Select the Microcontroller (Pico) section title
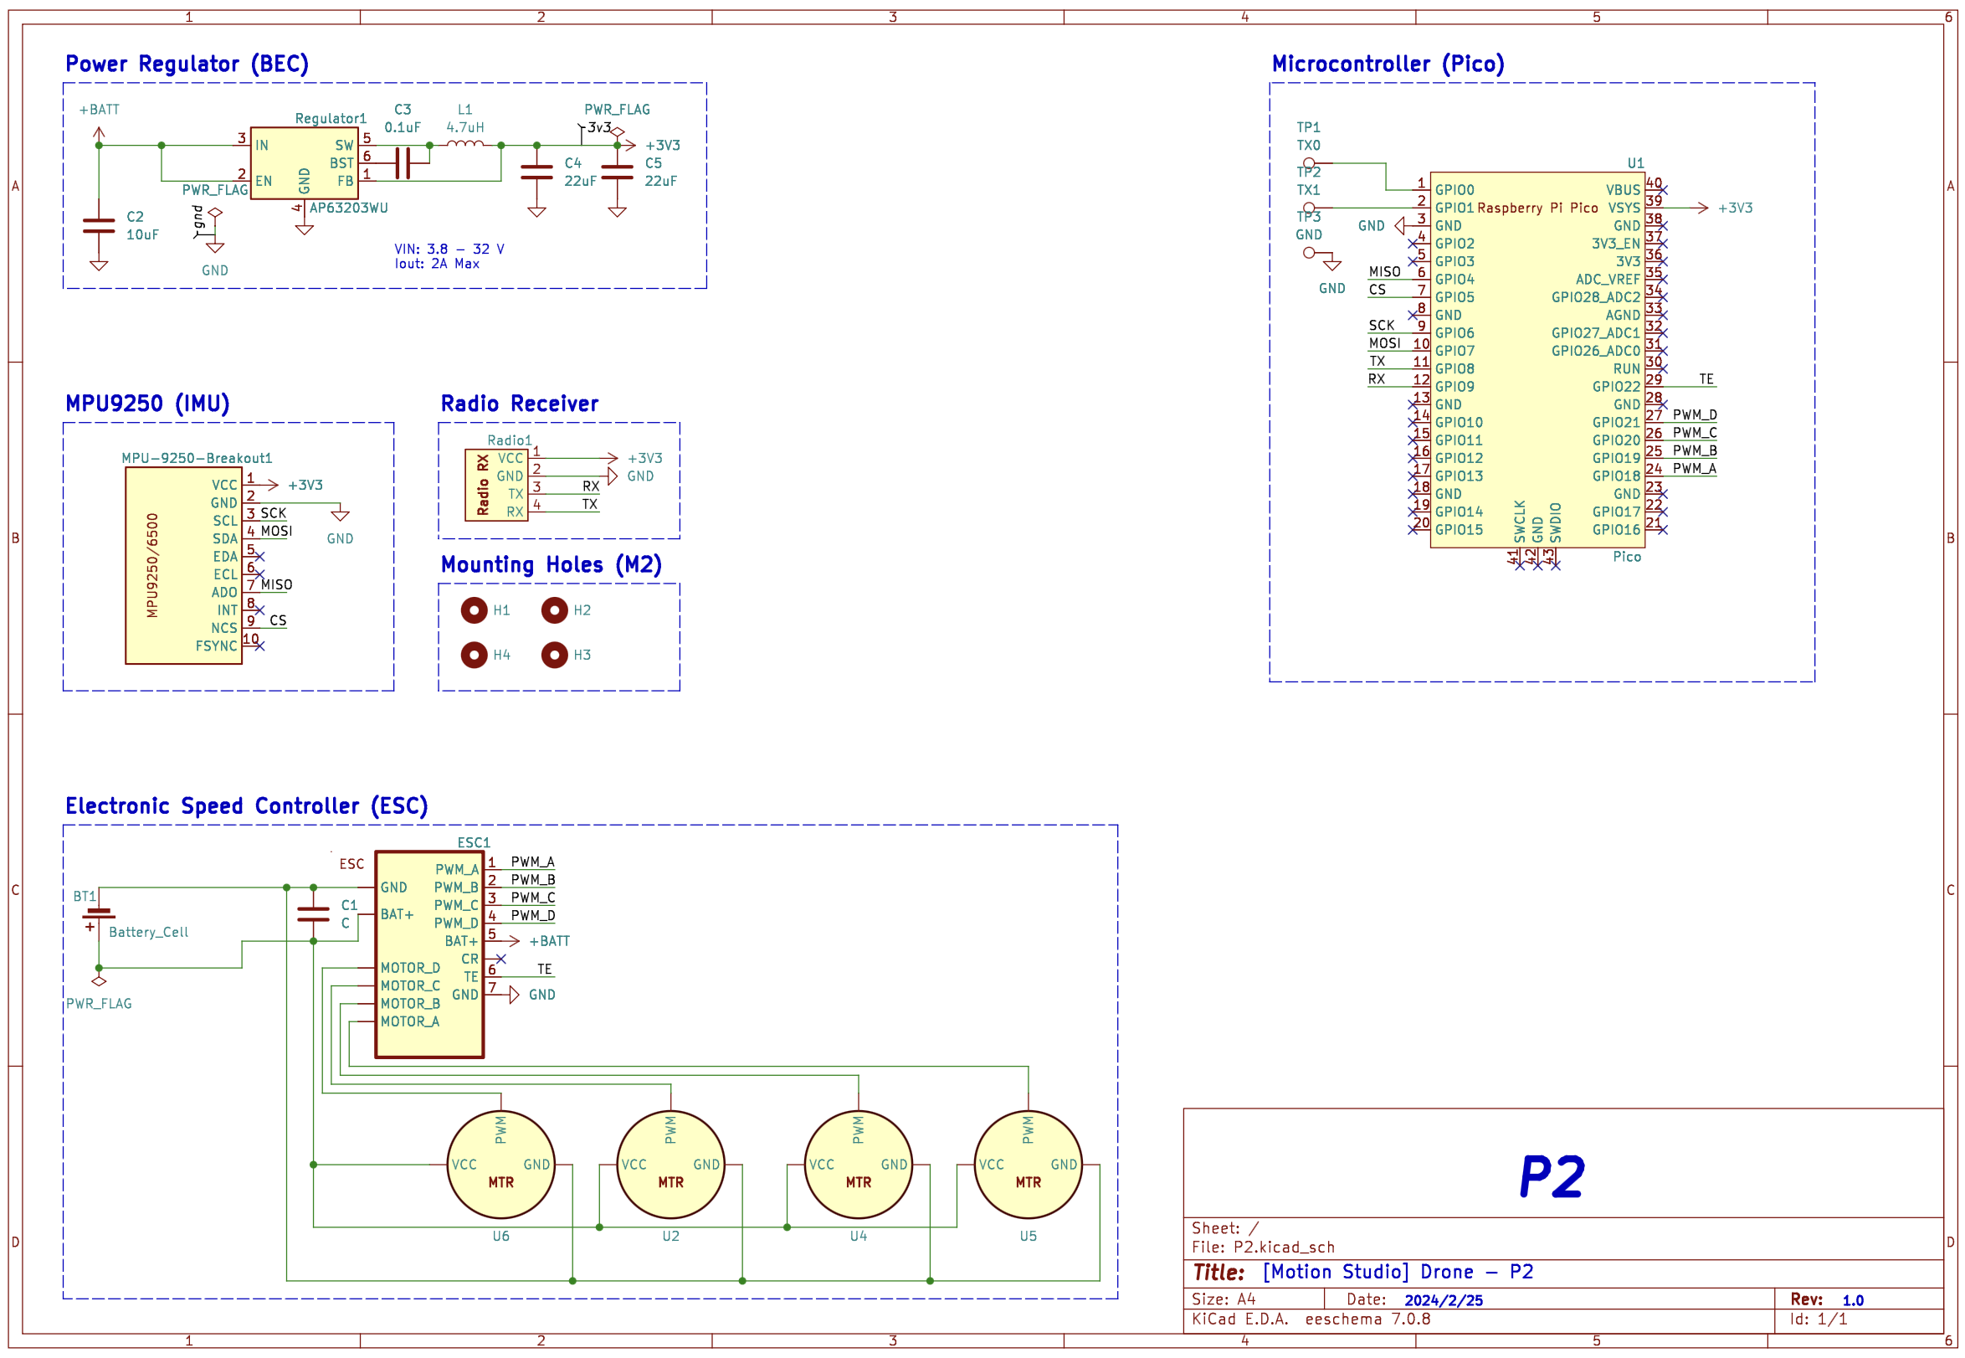Screen dimensions: 1965x1358 tap(1388, 64)
